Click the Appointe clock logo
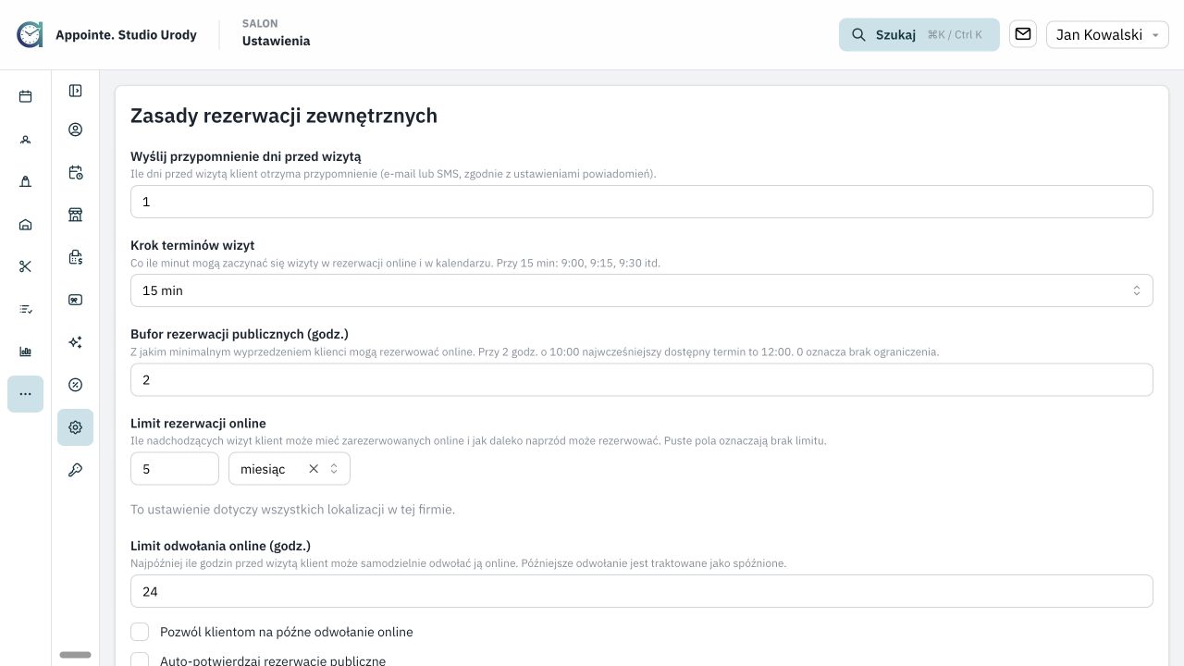Screen dimensions: 1184x666 (x=30, y=34)
